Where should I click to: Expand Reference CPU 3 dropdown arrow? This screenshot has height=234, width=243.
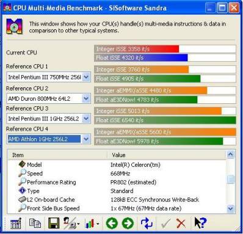pos(86,119)
